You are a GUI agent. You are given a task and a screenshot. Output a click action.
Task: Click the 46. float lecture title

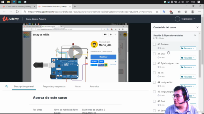pos(161,101)
